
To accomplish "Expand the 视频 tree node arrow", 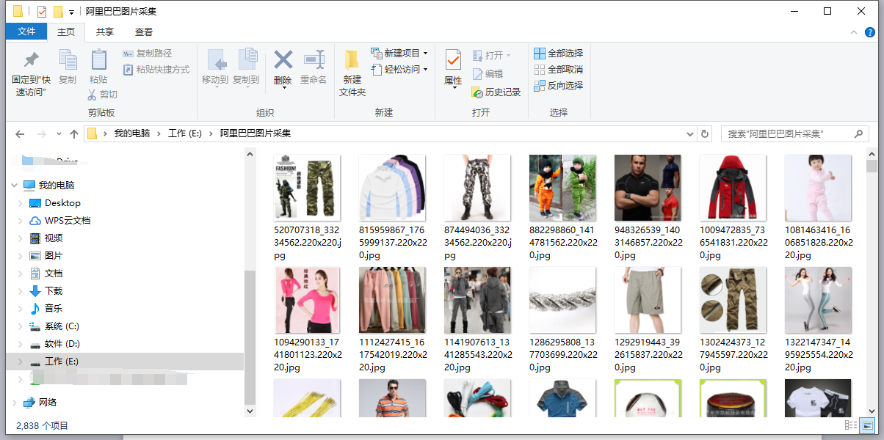I will coord(20,238).
